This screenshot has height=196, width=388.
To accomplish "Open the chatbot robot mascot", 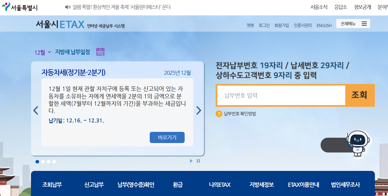I will (358, 144).
